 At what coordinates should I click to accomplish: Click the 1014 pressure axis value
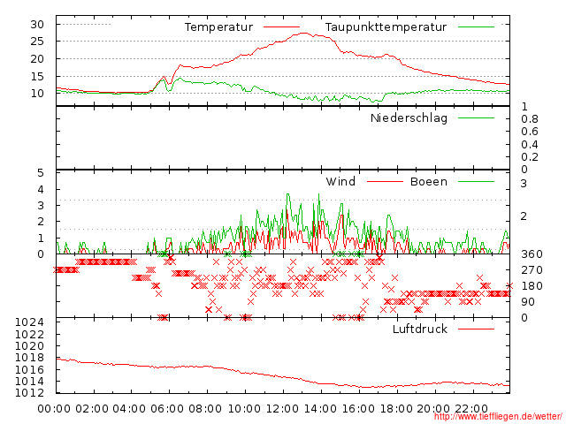29,381
